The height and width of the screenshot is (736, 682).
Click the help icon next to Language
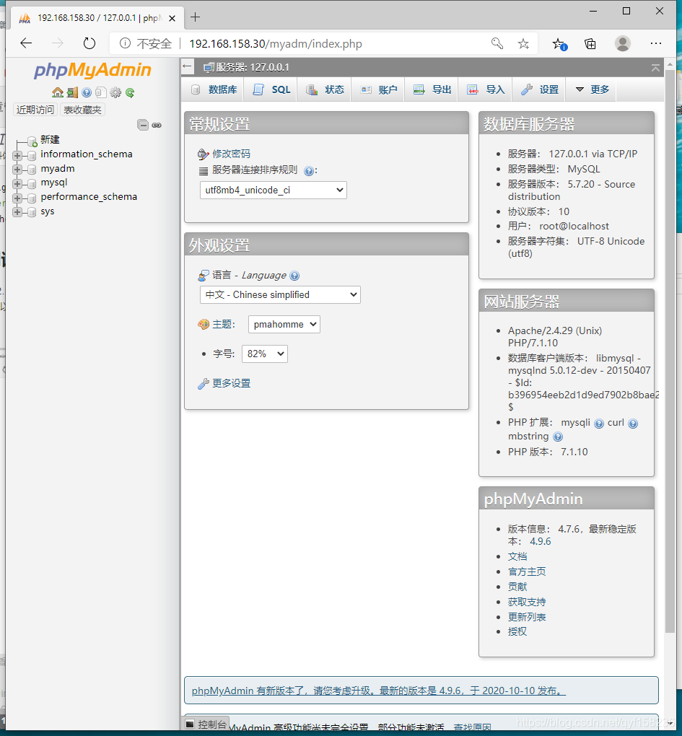click(294, 276)
